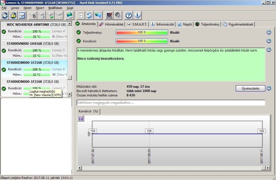Click the chart scroll right arrow
276x180 pixels.
pyautogui.click(x=268, y=168)
